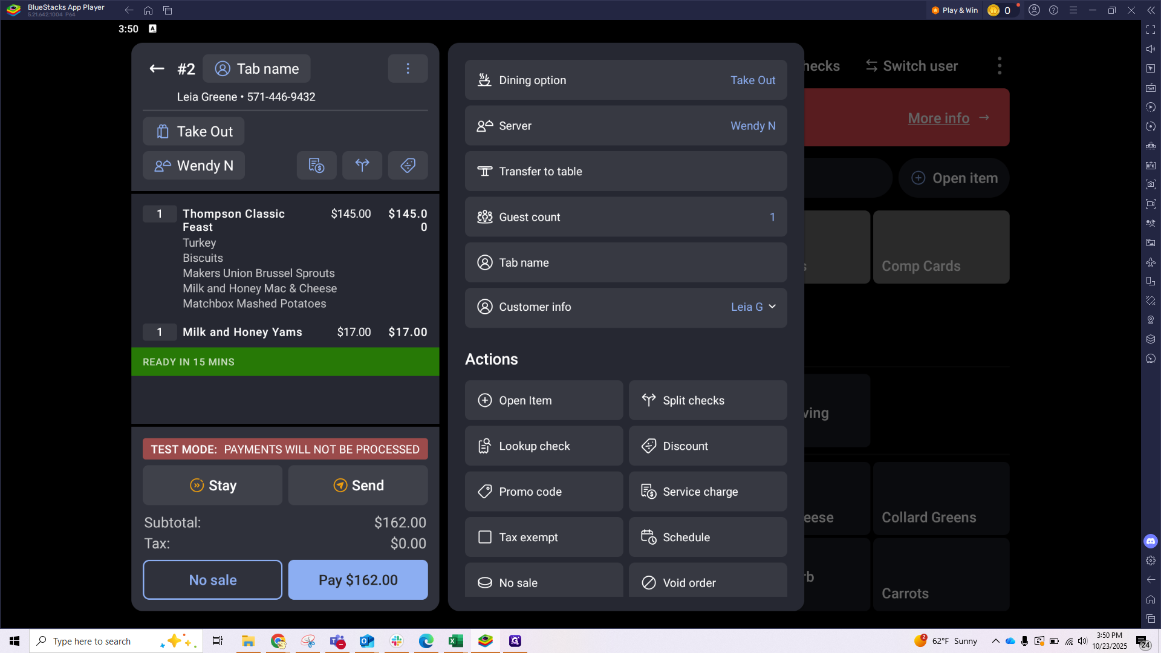Click the discount tag icon in order header

pos(408,165)
